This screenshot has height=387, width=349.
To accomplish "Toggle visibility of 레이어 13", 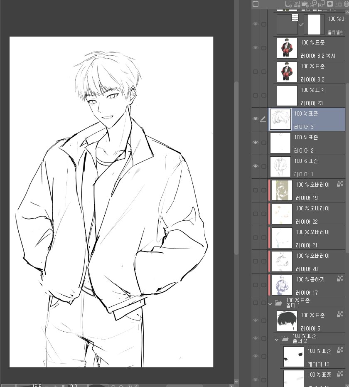I will [256, 356].
